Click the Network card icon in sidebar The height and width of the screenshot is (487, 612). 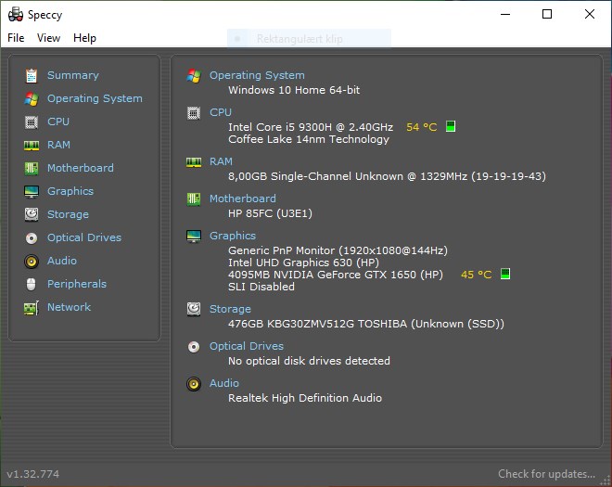32,308
